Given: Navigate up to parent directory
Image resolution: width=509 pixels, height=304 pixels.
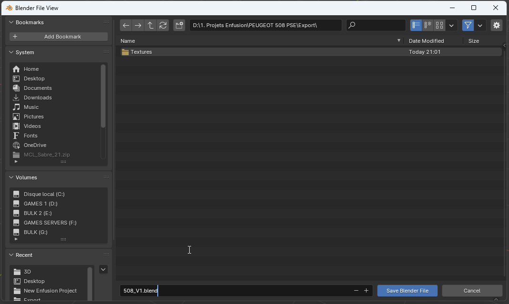Looking at the screenshot, I should click(x=150, y=25).
